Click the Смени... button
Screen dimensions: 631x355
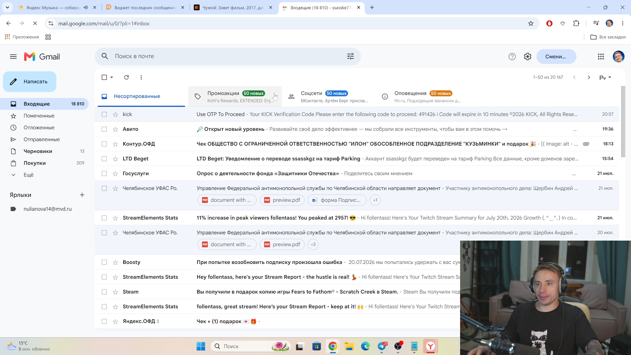(x=556, y=57)
